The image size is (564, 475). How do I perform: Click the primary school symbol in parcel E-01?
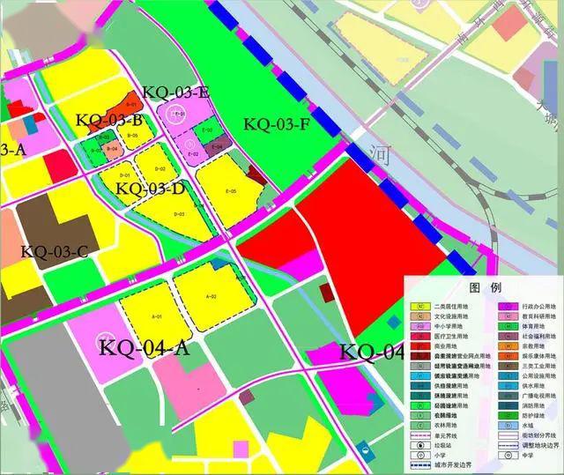(x=177, y=114)
